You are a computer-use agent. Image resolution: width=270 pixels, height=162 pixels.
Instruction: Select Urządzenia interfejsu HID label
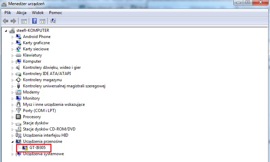tap(46, 135)
